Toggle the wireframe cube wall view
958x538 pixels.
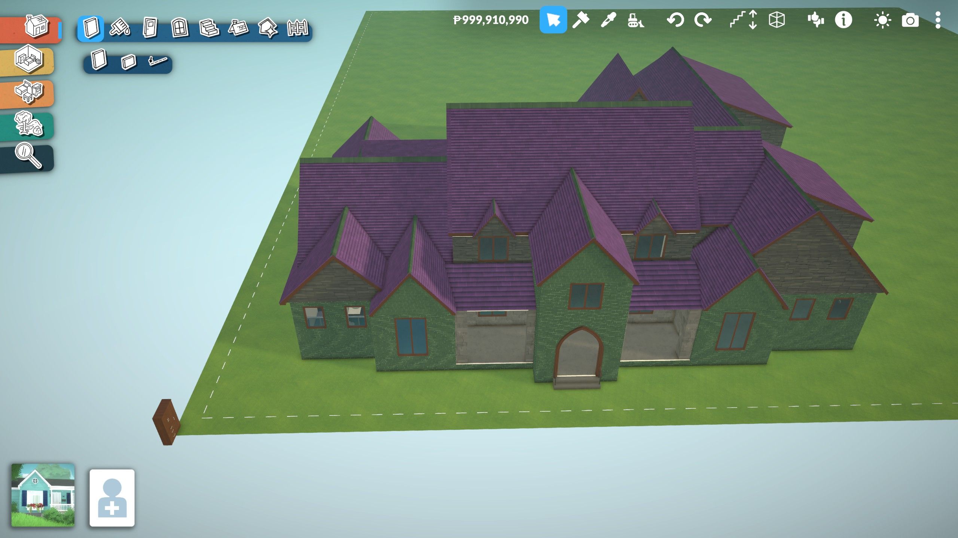(777, 20)
